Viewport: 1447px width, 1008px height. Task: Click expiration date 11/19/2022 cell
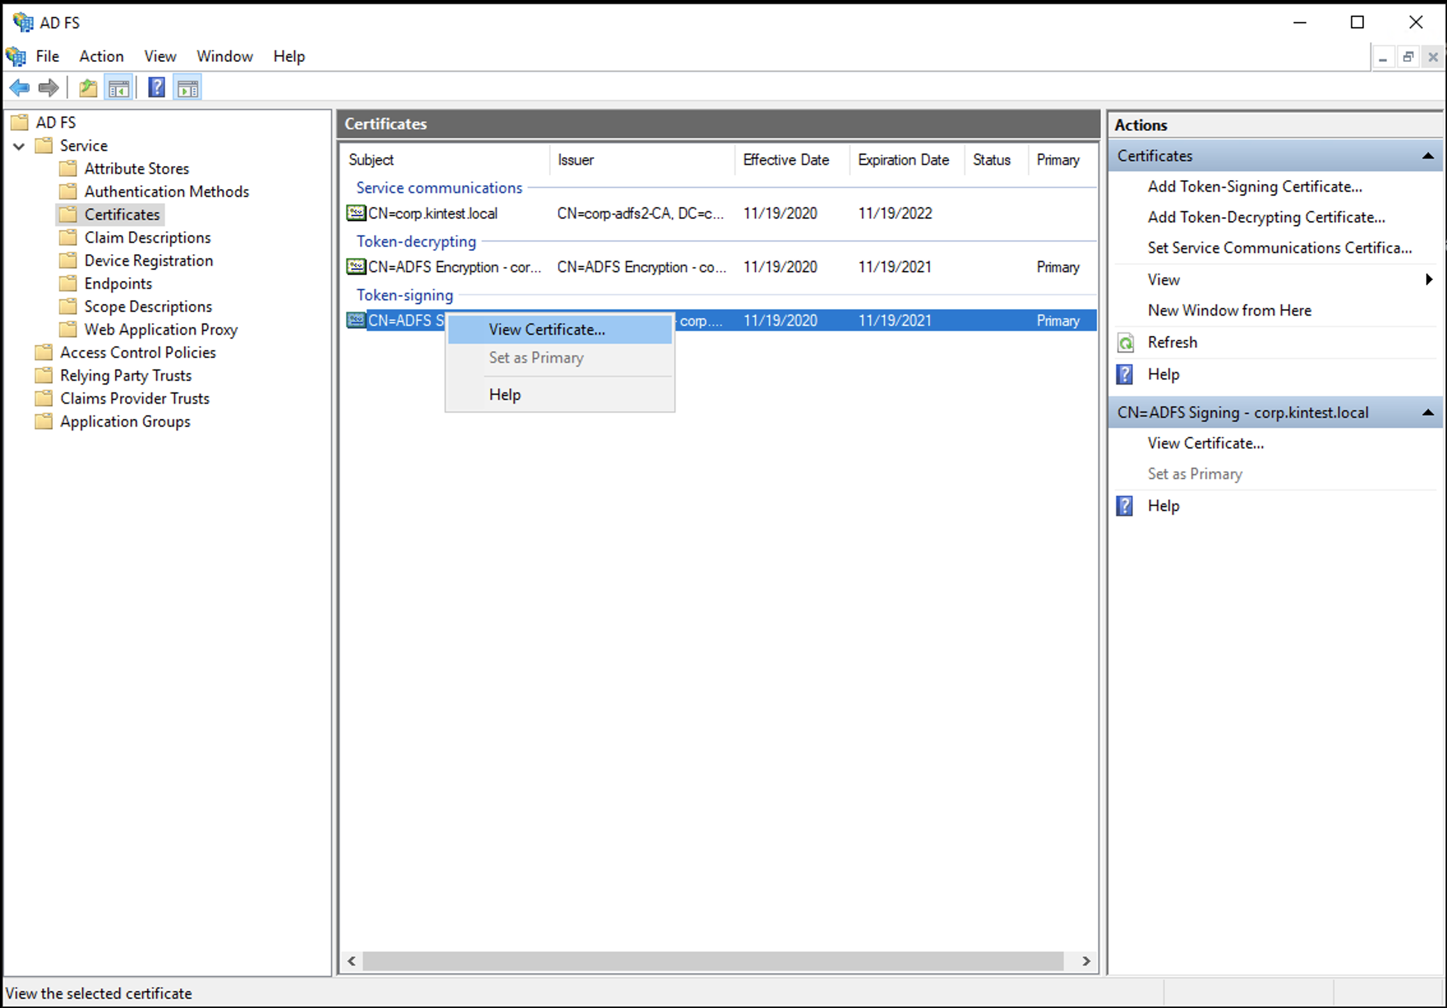(x=895, y=213)
